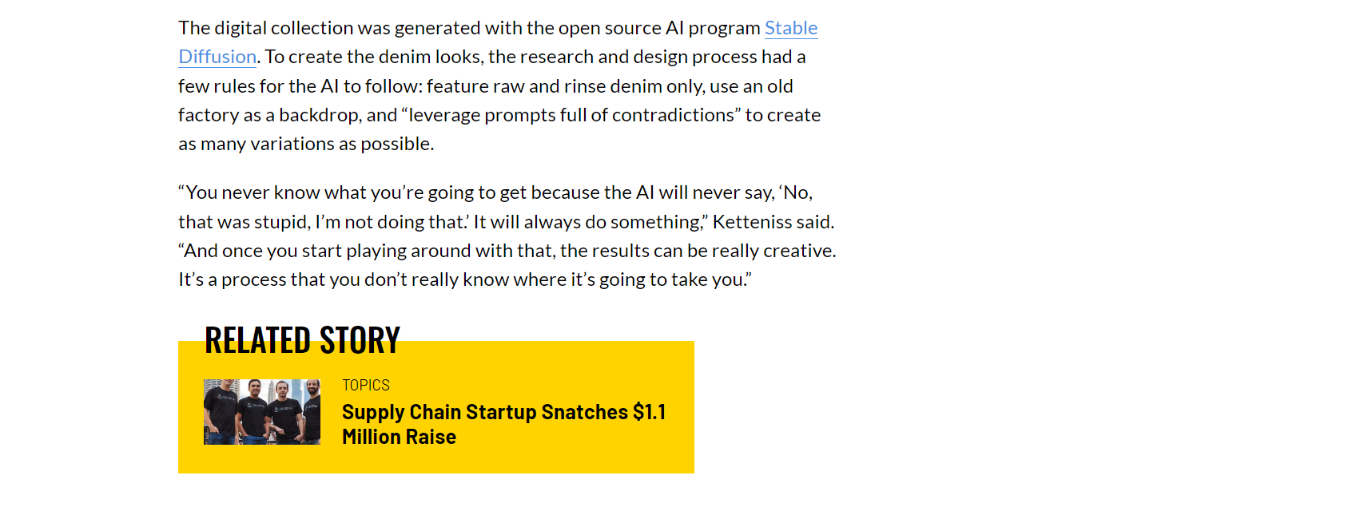
Task: Click text "as many variations as possible."
Action: pos(306,144)
